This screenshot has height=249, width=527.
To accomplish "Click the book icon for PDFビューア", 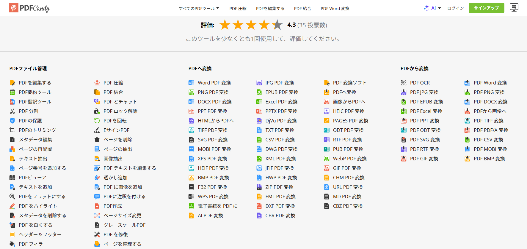I will click(x=12, y=178).
